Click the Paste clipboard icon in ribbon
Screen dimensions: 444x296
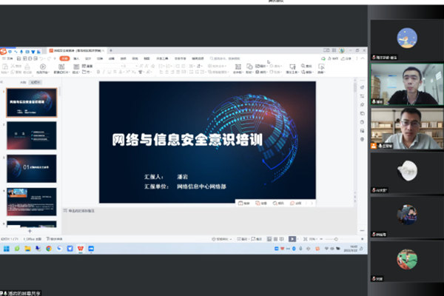click(x=5, y=67)
